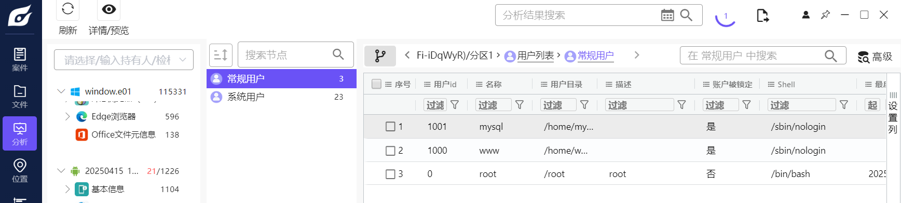Click the 用户id value 1001
This screenshot has width=901, height=203.
pyautogui.click(x=437, y=127)
